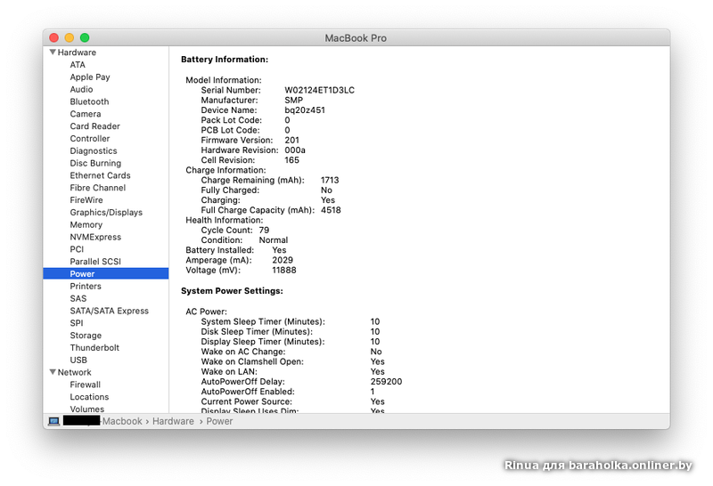Click Full Charge Capacity value 4518
This screenshot has height=486, width=713.
coord(331,210)
